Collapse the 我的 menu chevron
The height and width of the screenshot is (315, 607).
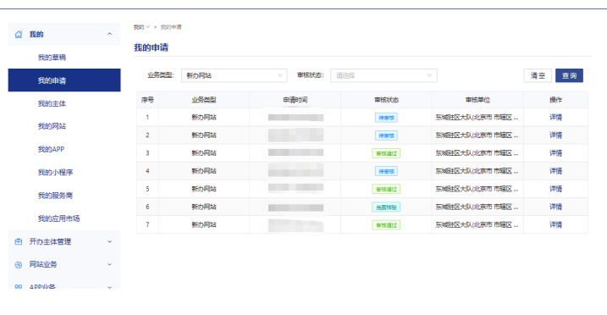(x=109, y=34)
